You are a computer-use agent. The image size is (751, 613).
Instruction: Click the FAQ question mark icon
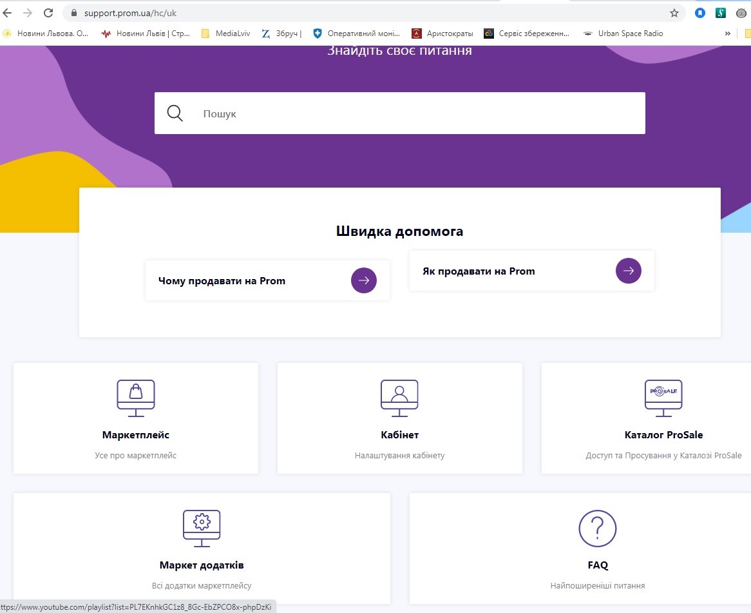(597, 529)
